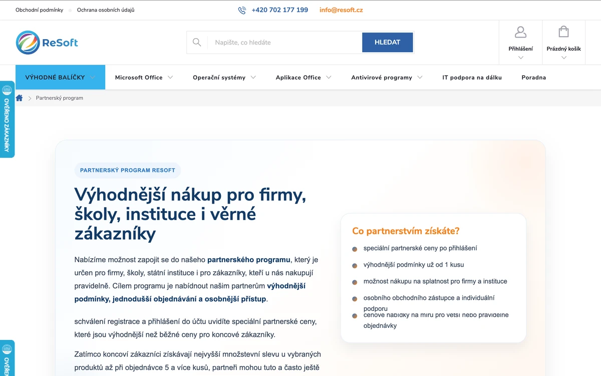Expand the Aplikace Office chevron
The width and height of the screenshot is (601, 376).
click(x=329, y=77)
